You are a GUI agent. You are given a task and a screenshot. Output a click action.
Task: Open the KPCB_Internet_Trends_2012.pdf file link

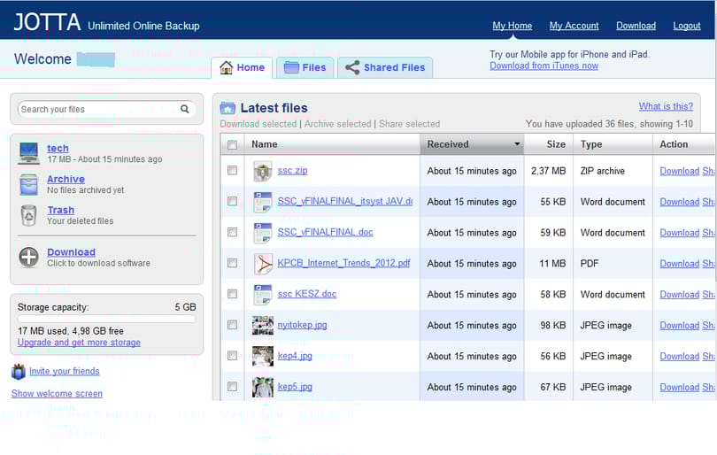(343, 263)
